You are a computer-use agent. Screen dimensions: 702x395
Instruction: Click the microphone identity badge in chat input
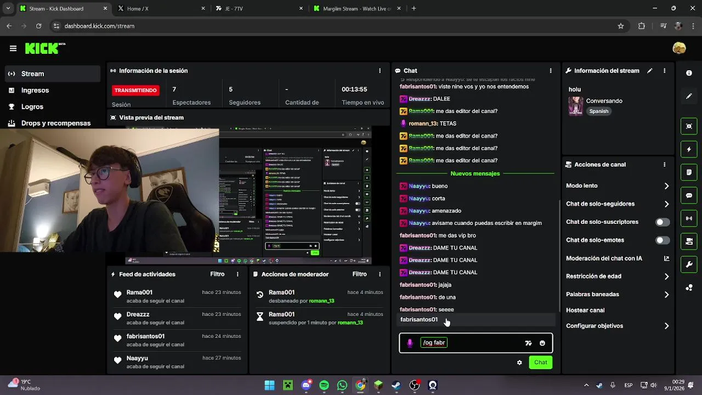[410, 343]
